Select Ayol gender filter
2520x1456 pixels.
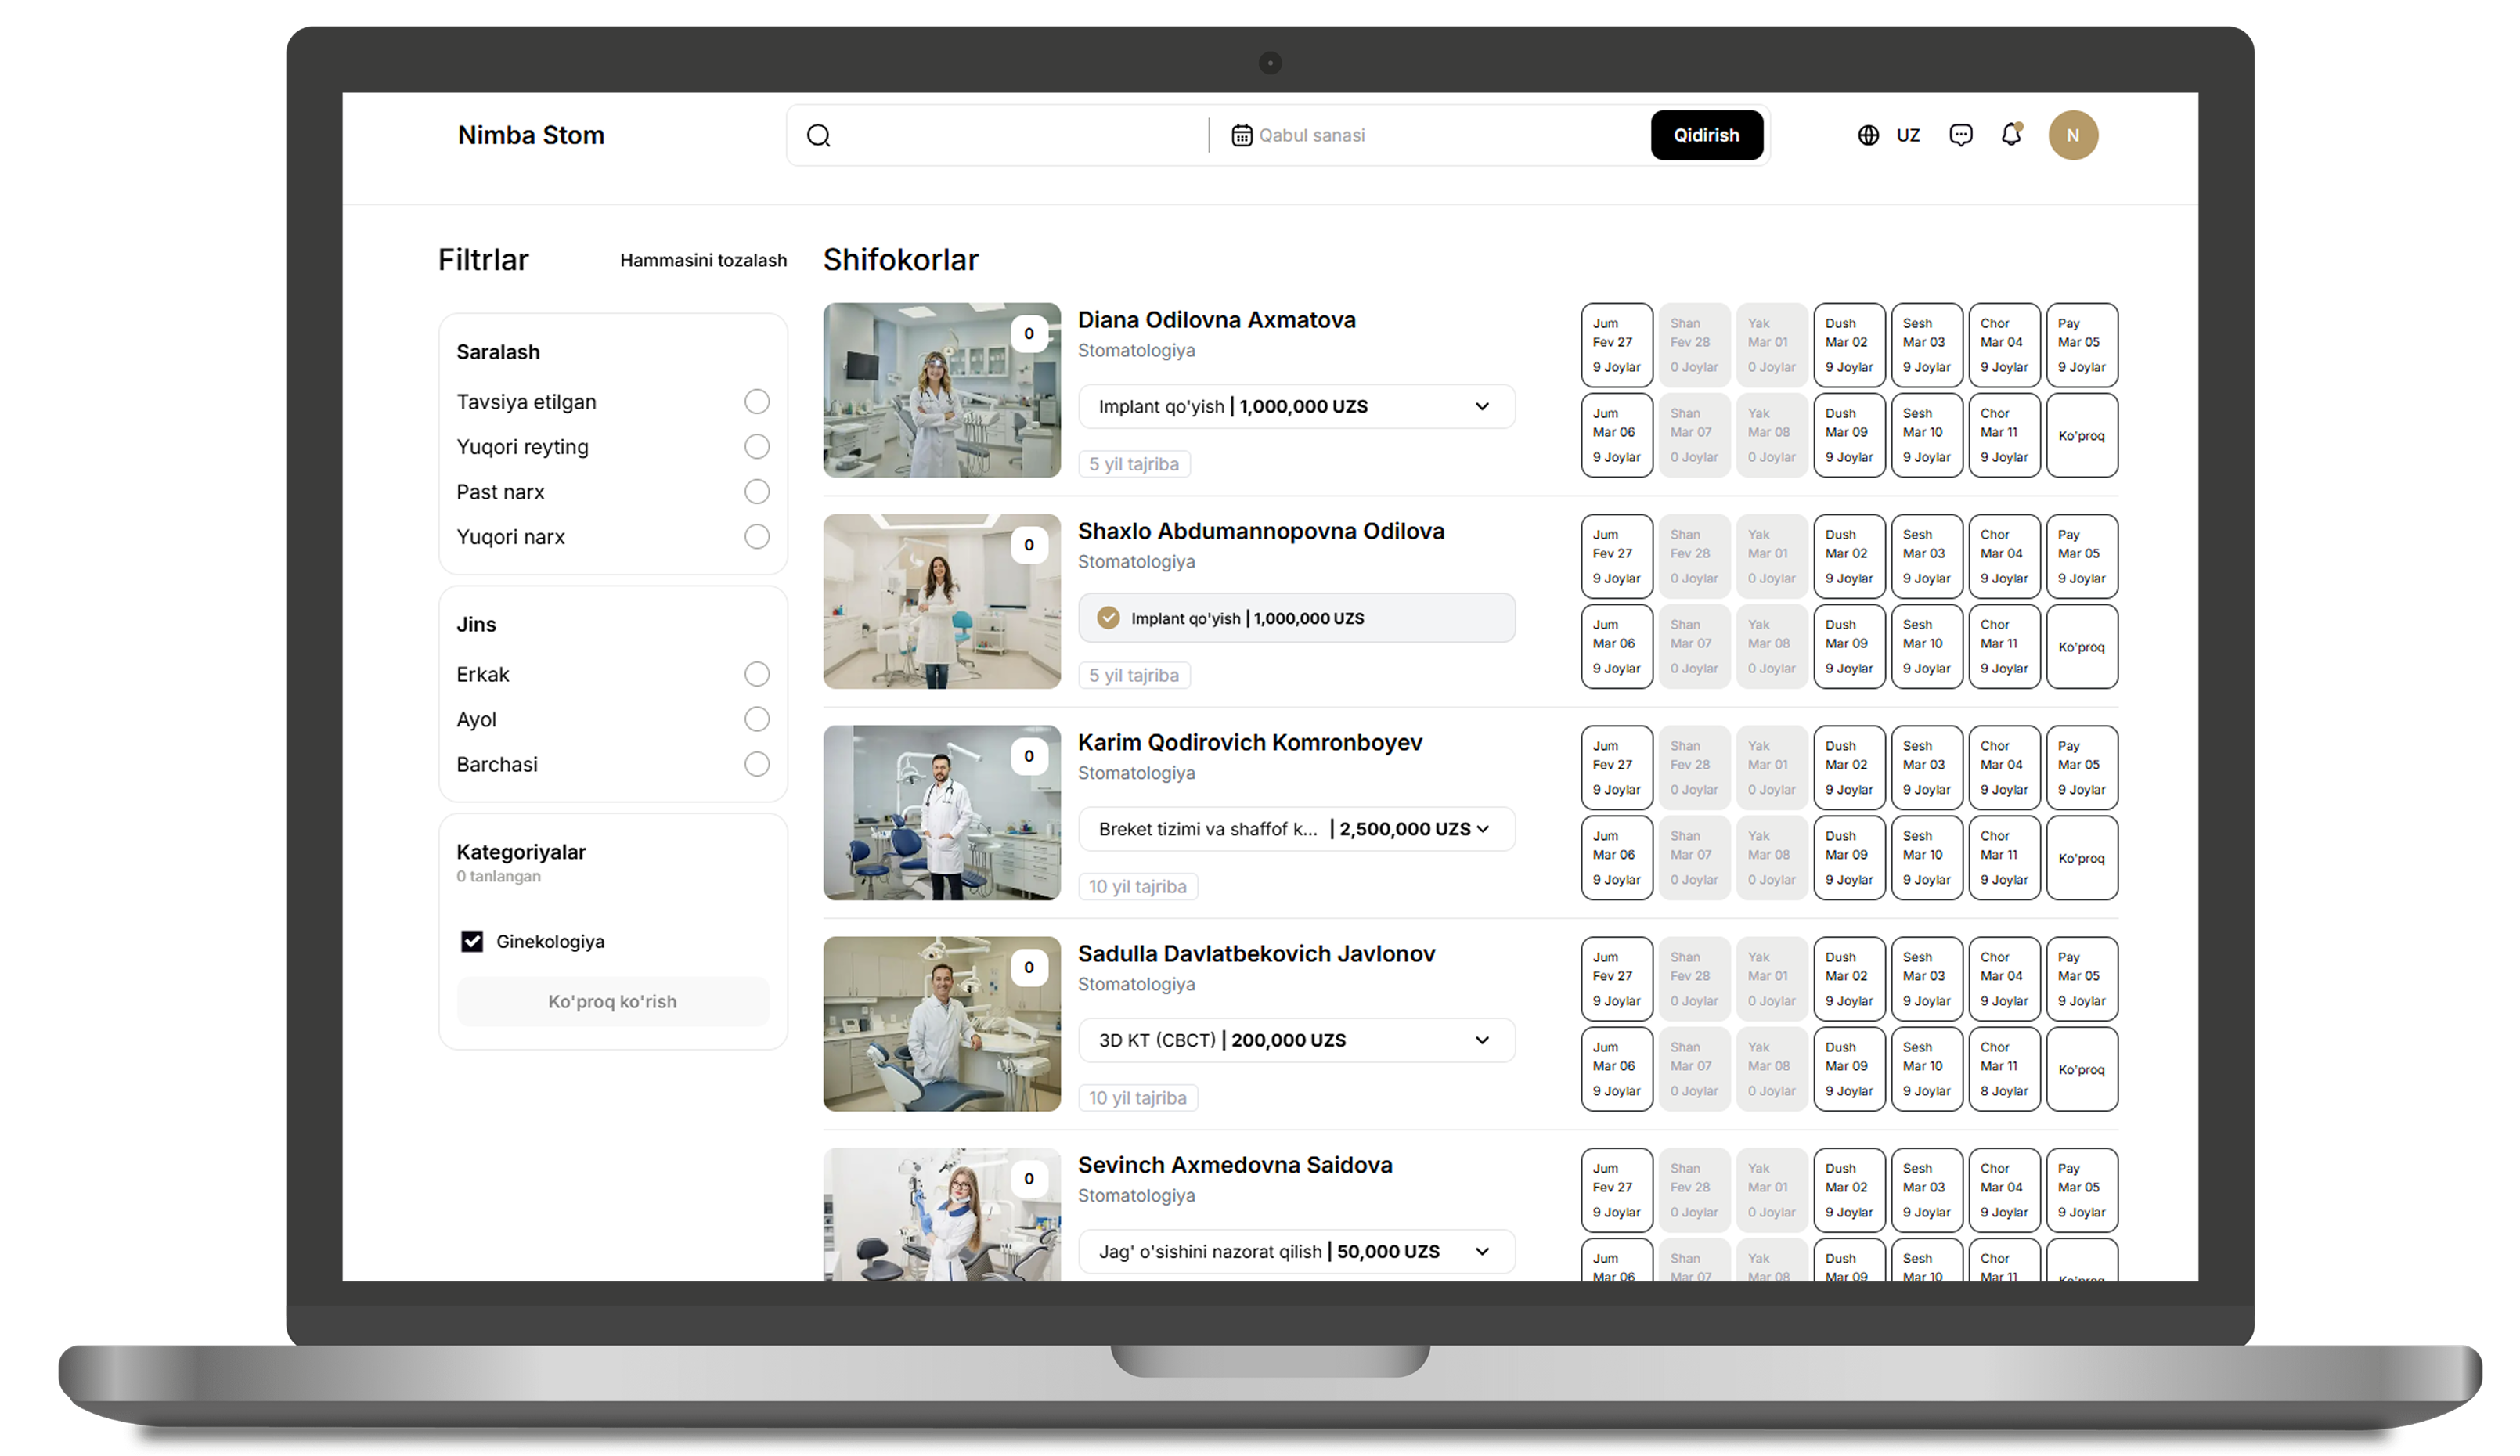click(756, 719)
